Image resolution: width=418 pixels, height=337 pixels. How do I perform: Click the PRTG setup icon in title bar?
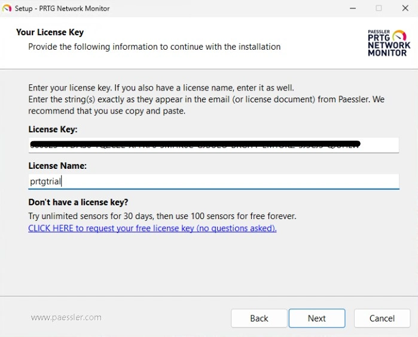tap(7, 8)
